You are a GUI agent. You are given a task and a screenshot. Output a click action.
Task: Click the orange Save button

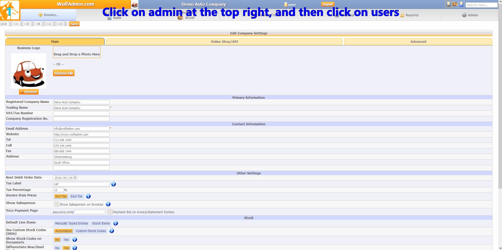click(x=74, y=24)
